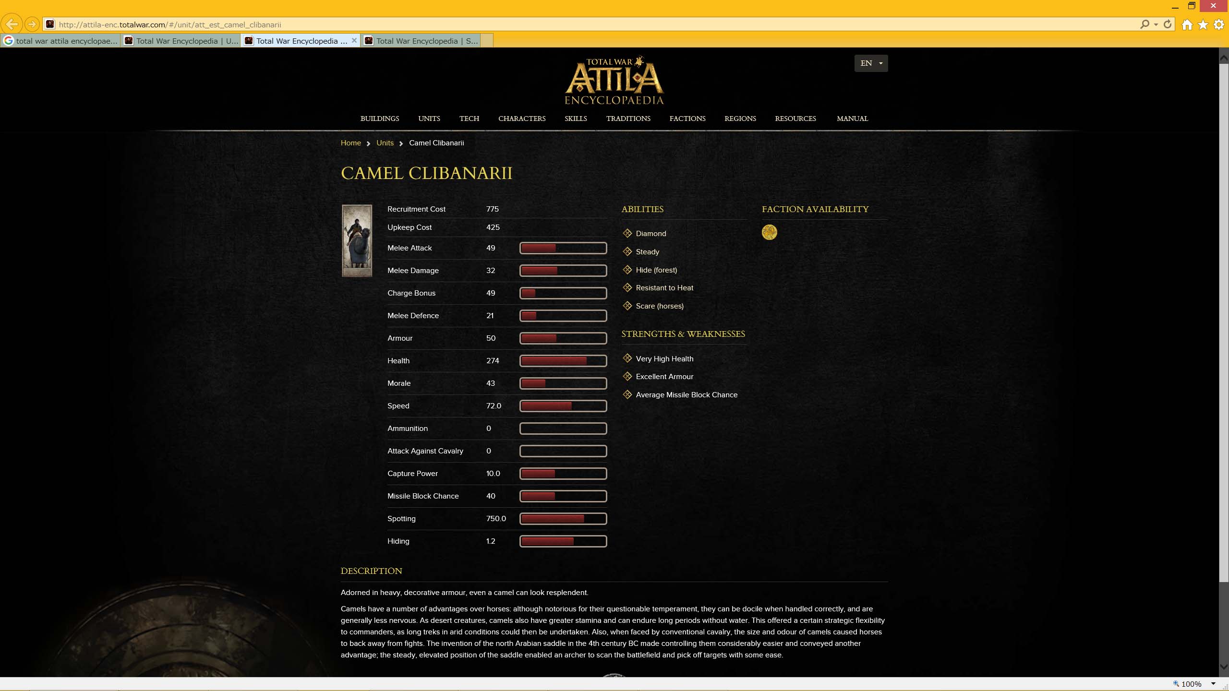Open the zoom level dropdown arrow

pyautogui.click(x=1213, y=684)
